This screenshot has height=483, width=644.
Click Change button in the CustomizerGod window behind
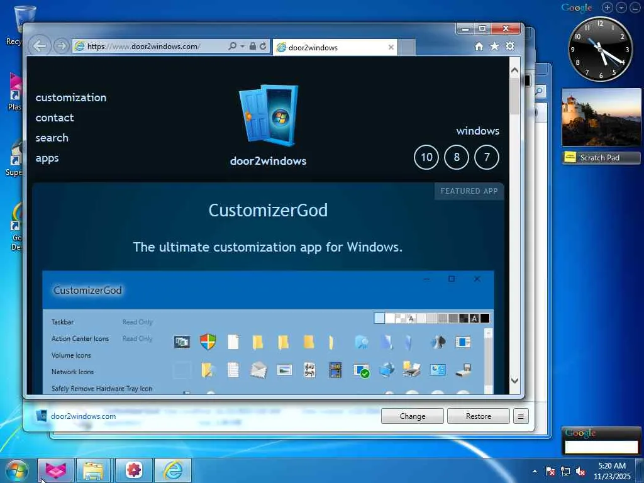[413, 416]
